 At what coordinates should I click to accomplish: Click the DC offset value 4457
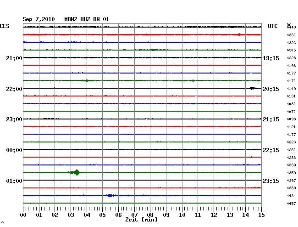point(291,204)
